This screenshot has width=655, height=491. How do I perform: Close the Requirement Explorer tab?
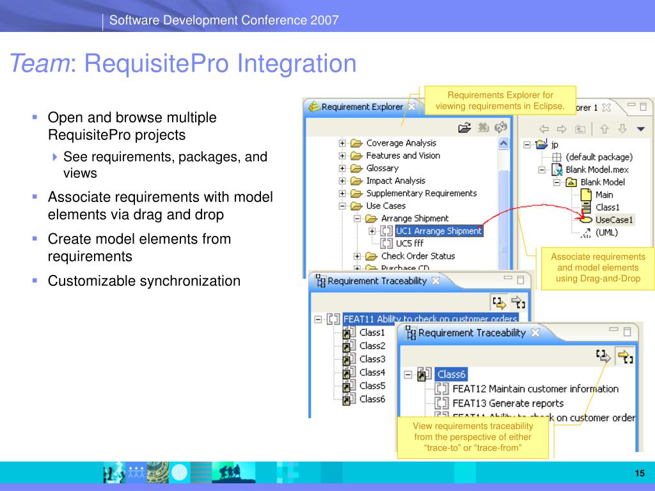411,107
